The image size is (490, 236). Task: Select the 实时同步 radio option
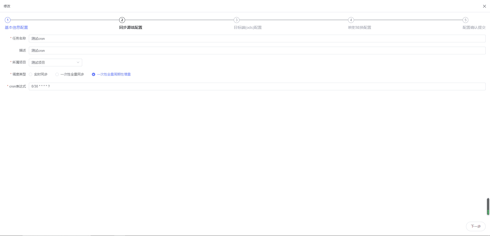(x=31, y=74)
